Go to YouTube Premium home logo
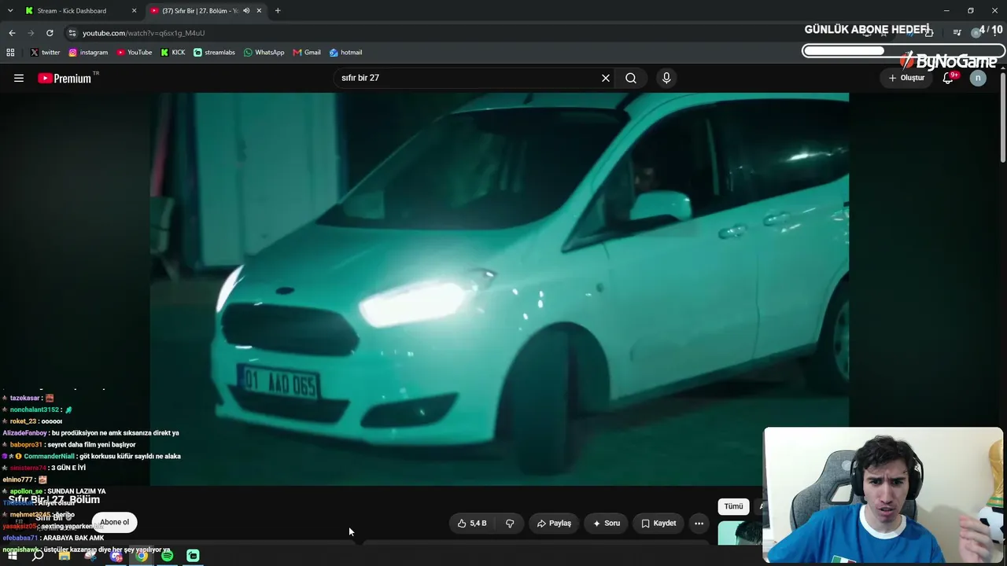Screen dimensions: 1007x566 point(65,78)
